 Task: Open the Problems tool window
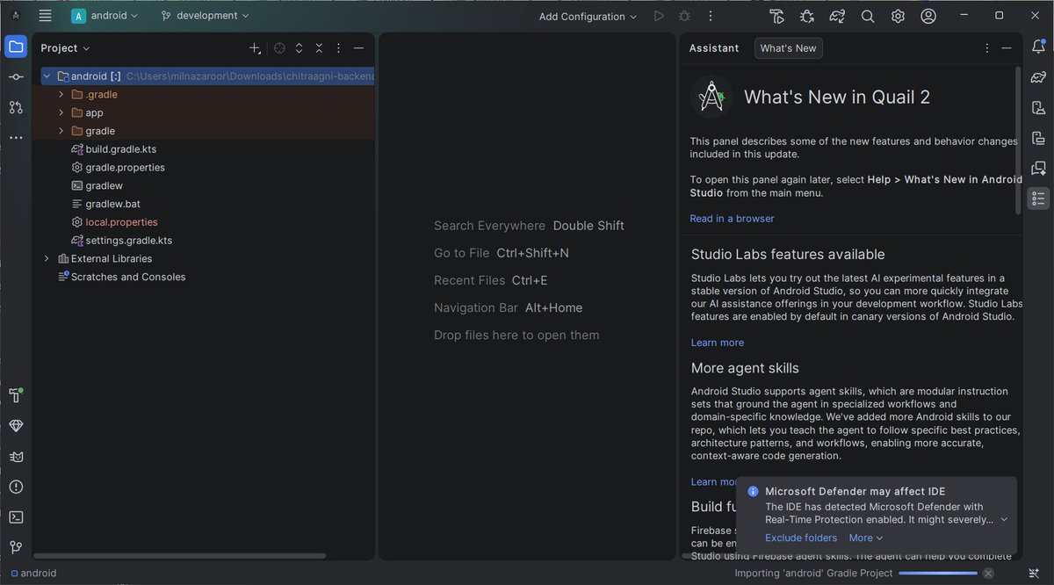[x=16, y=487]
